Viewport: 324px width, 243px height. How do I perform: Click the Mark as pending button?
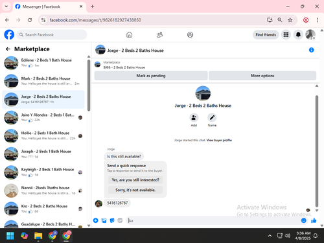coord(151,76)
